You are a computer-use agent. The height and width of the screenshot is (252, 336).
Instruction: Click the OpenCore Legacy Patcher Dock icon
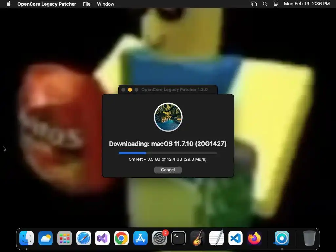(282, 238)
